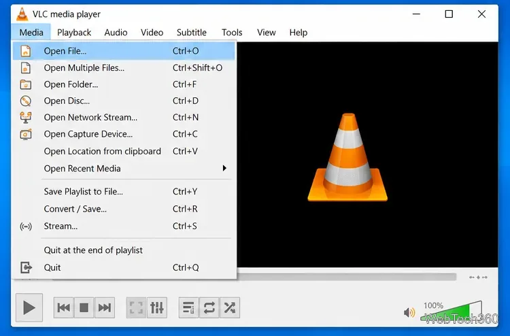Click the Quit exit icon
510x336 pixels.
26,268
